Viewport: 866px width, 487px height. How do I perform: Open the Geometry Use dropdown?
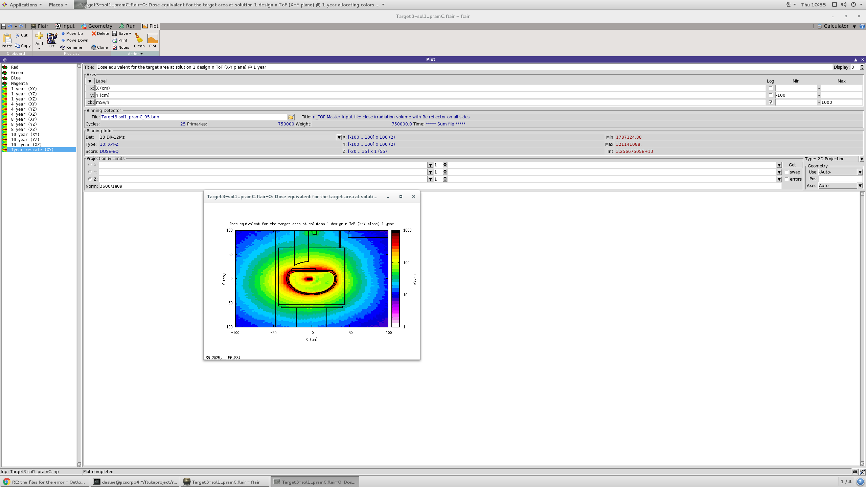pos(860,172)
